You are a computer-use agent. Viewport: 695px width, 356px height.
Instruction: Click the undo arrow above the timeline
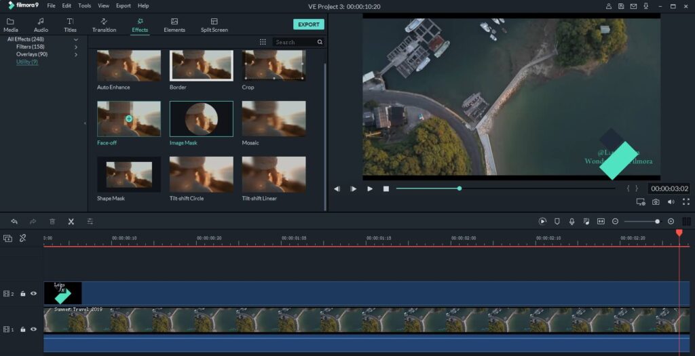click(x=14, y=222)
